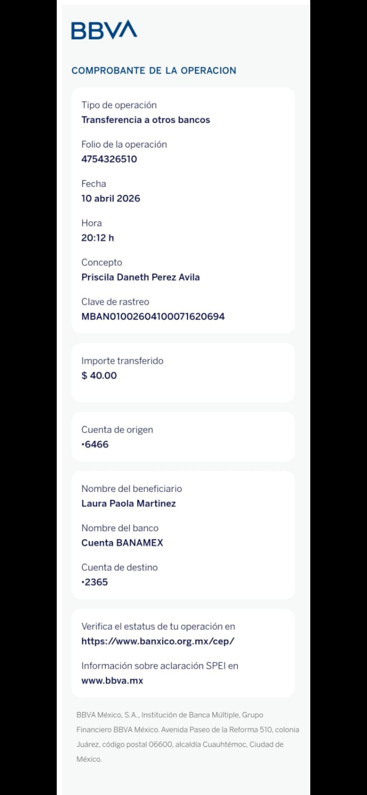The width and height of the screenshot is (367, 795).
Task: Select the transferred amount $ 40.00
Action: [x=99, y=375]
